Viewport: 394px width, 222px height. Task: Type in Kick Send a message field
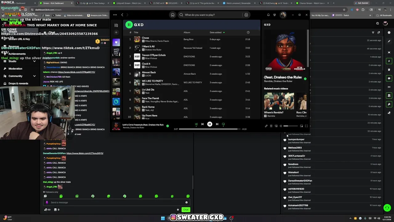[116, 202]
